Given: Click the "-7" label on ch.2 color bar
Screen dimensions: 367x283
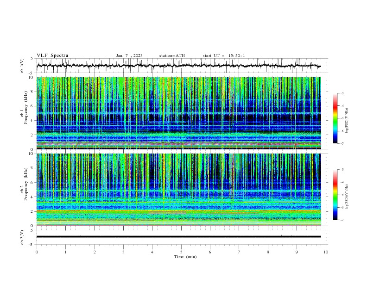Looking at the screenshot, I should tap(342, 220).
